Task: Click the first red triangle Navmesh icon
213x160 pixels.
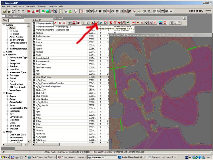Action: point(56,22)
